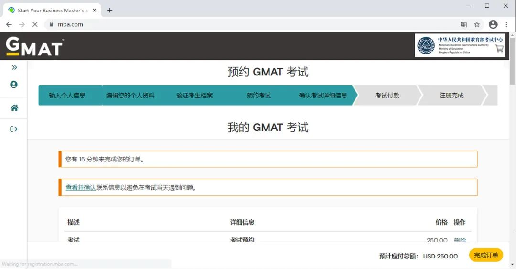
Task: Click the 预约 GMAT 考试 heading
Action: pos(268,72)
